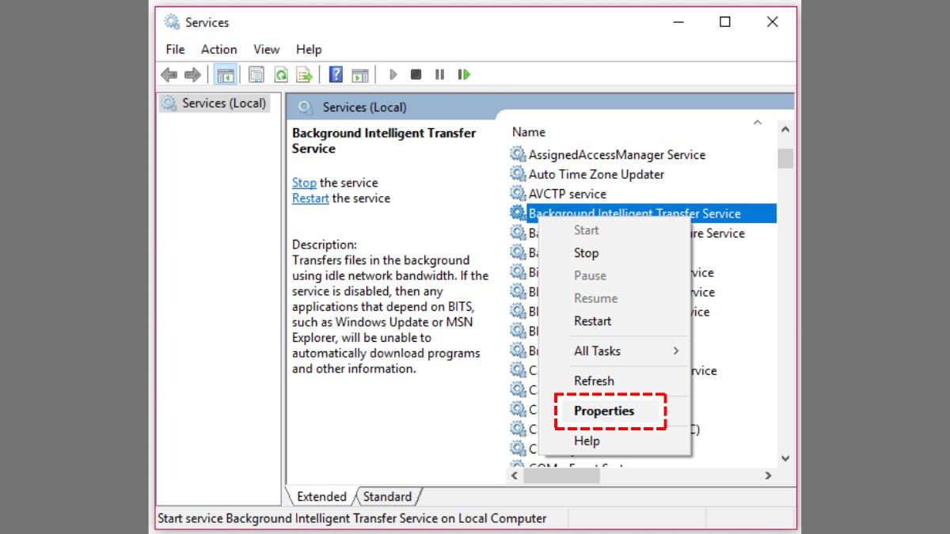This screenshot has width=950, height=534.
Task: Click the horizontal scrollbar left arrow
Action: [x=514, y=475]
